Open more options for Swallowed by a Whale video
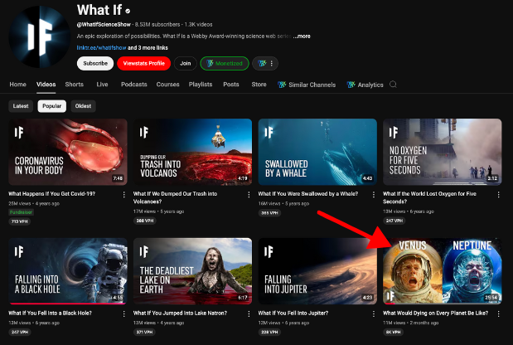The image size is (513, 345). pyautogui.click(x=374, y=195)
